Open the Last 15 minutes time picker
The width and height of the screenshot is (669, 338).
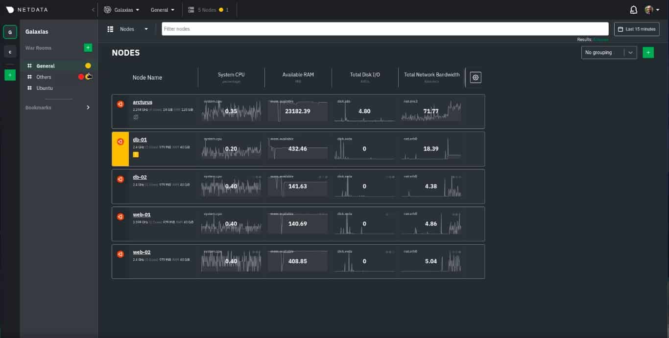click(637, 29)
